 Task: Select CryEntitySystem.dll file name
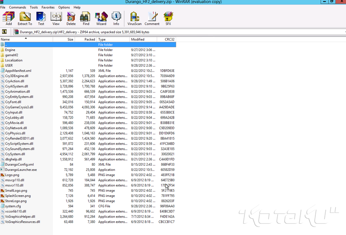[19, 97]
